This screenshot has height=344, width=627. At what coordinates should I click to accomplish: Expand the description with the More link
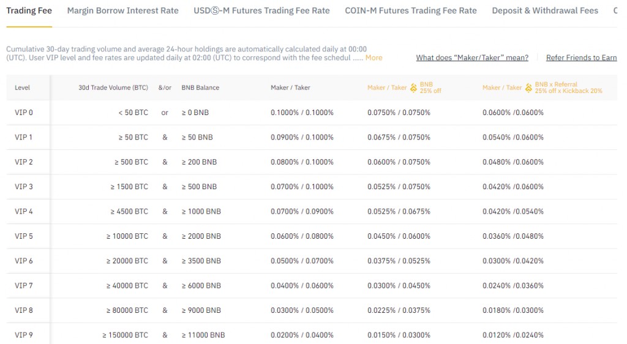(x=374, y=58)
